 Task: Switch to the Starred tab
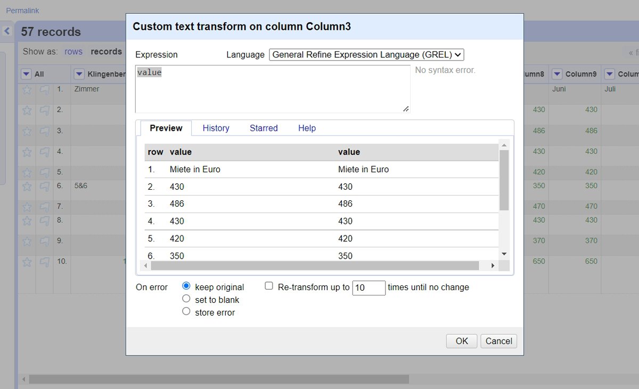click(264, 128)
